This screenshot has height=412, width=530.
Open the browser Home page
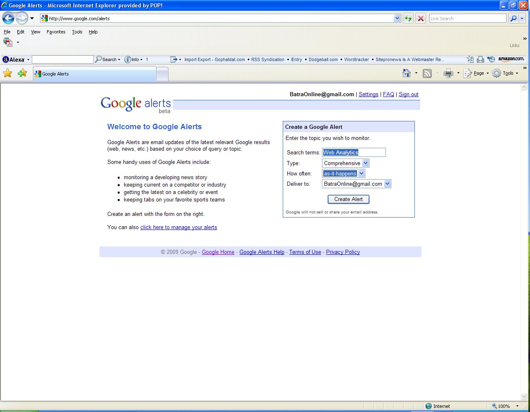[406, 73]
